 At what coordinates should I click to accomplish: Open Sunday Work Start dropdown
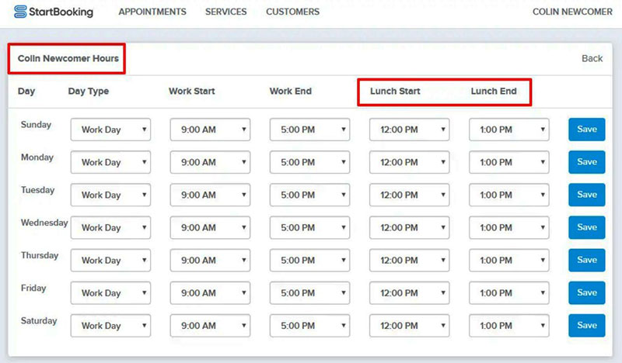[x=210, y=130]
